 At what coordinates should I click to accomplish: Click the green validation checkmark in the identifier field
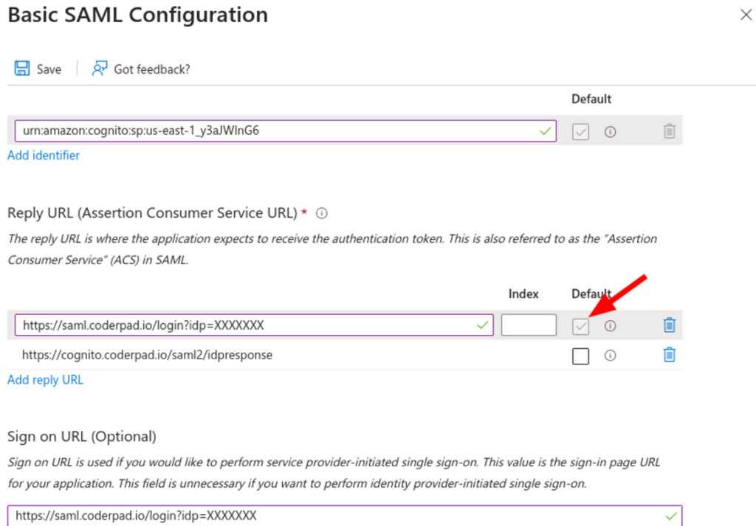(546, 131)
